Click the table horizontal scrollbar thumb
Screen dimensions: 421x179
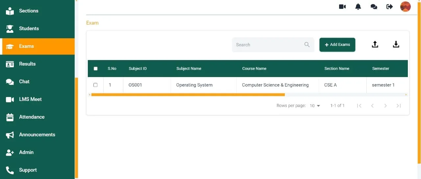pos(188,95)
